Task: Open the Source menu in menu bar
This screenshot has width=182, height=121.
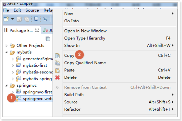Action: [32, 10]
